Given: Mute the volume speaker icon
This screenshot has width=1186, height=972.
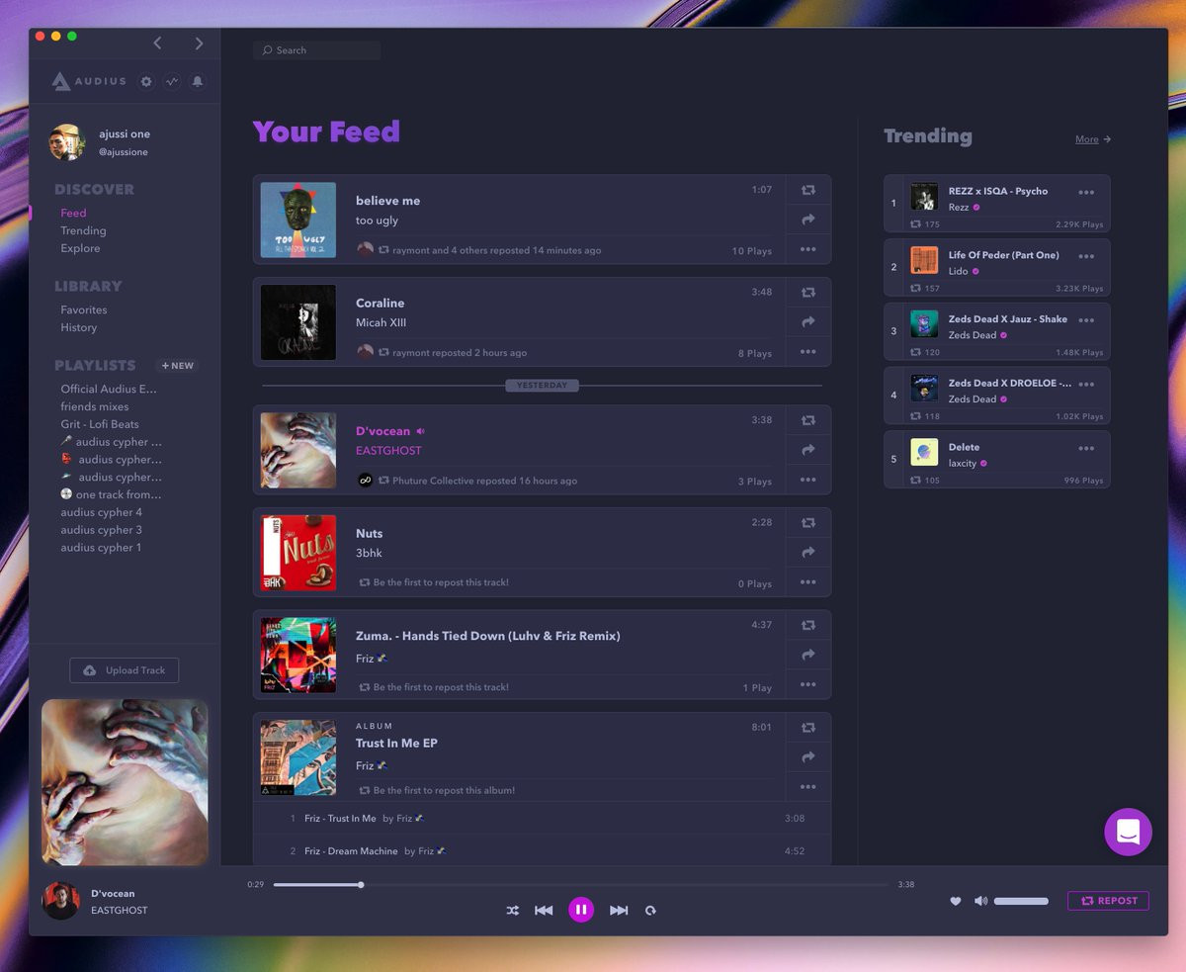Looking at the screenshot, I should tap(980, 901).
